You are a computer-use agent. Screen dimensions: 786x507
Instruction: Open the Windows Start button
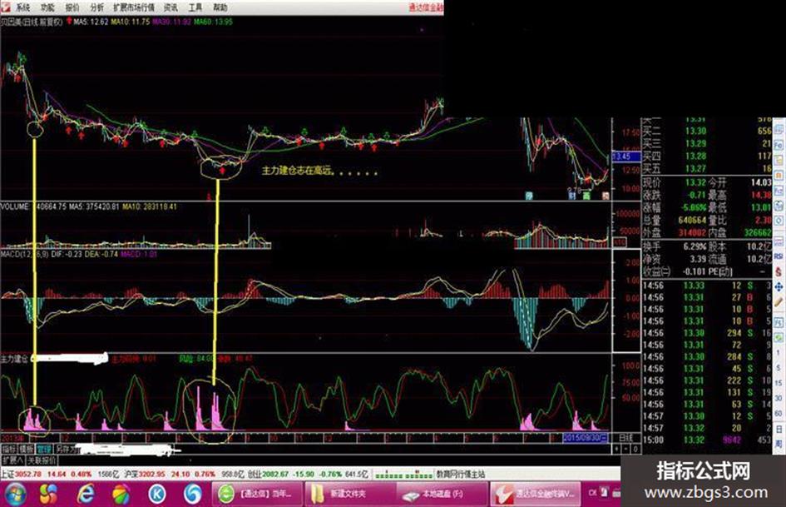tap(15, 495)
